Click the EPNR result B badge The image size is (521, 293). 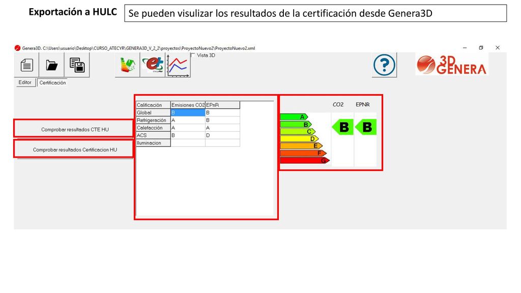click(x=366, y=127)
